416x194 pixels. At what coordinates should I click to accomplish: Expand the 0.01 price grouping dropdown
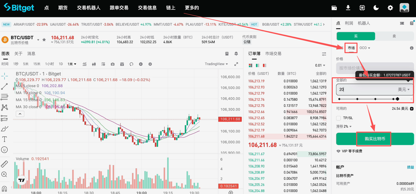(x=320, y=65)
